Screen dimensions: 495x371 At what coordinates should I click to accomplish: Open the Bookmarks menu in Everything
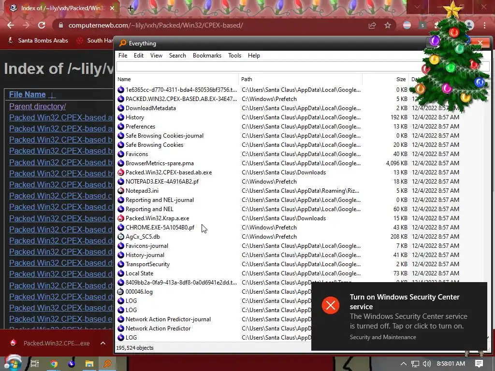pos(207,56)
